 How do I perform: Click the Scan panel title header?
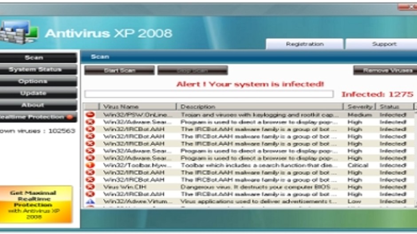(100, 57)
